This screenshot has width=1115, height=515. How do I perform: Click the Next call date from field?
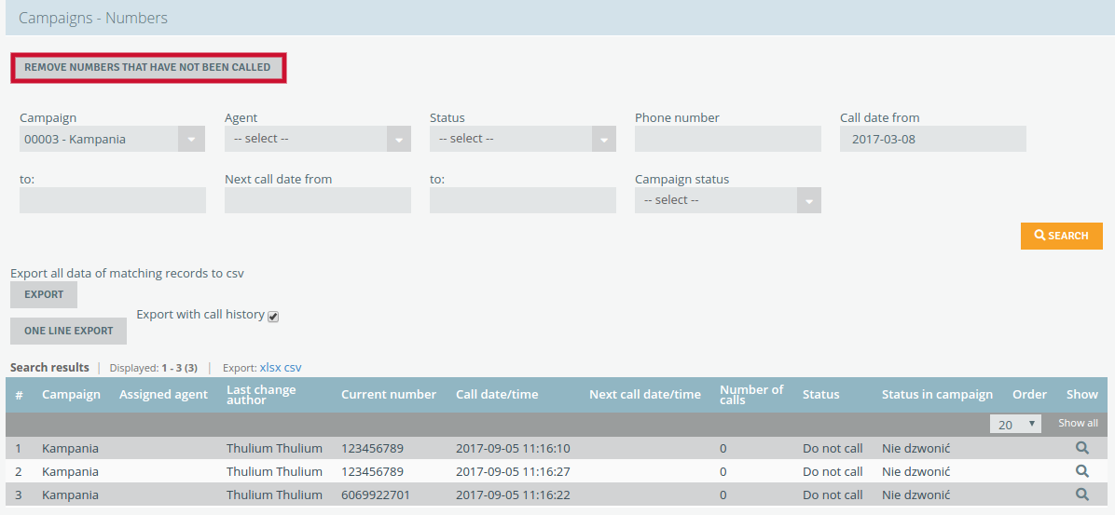(318, 200)
